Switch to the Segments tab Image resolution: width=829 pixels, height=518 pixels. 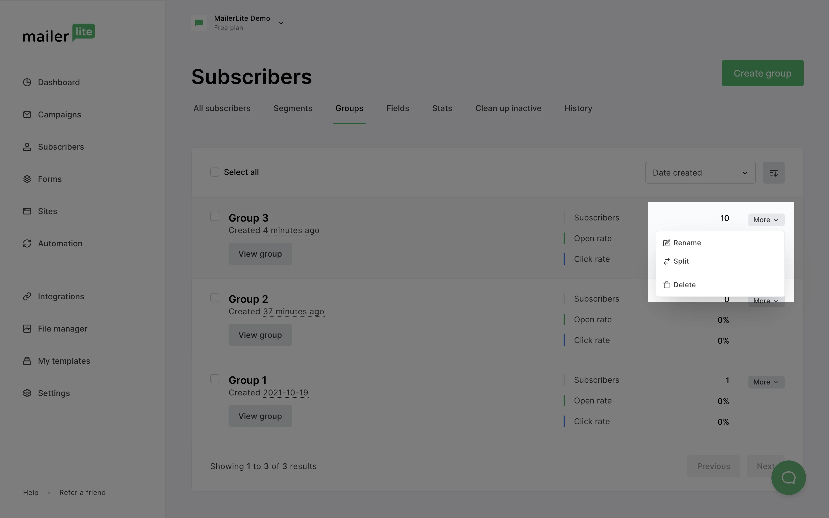tap(292, 108)
